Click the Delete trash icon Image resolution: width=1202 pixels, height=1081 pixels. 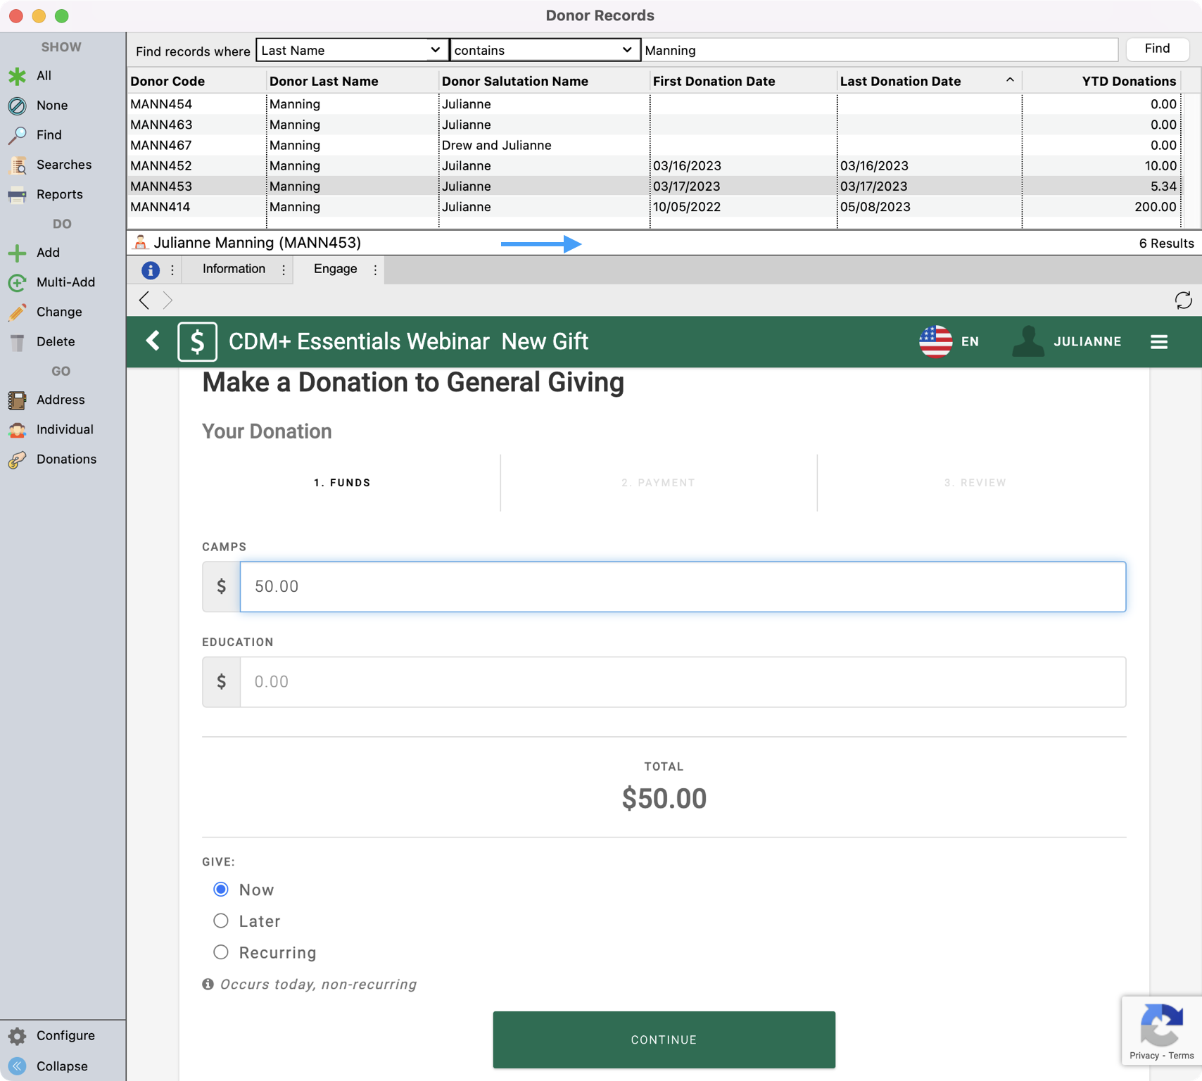pyautogui.click(x=18, y=342)
